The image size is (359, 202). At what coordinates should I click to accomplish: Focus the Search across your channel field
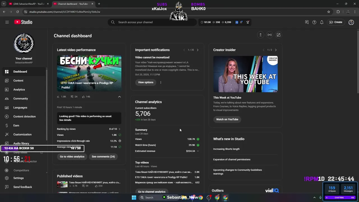point(152,22)
